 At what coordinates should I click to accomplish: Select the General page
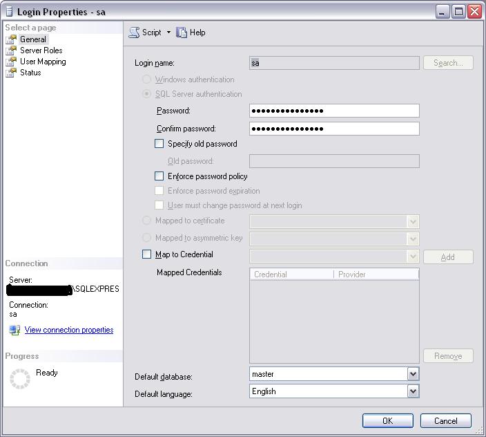[x=33, y=39]
